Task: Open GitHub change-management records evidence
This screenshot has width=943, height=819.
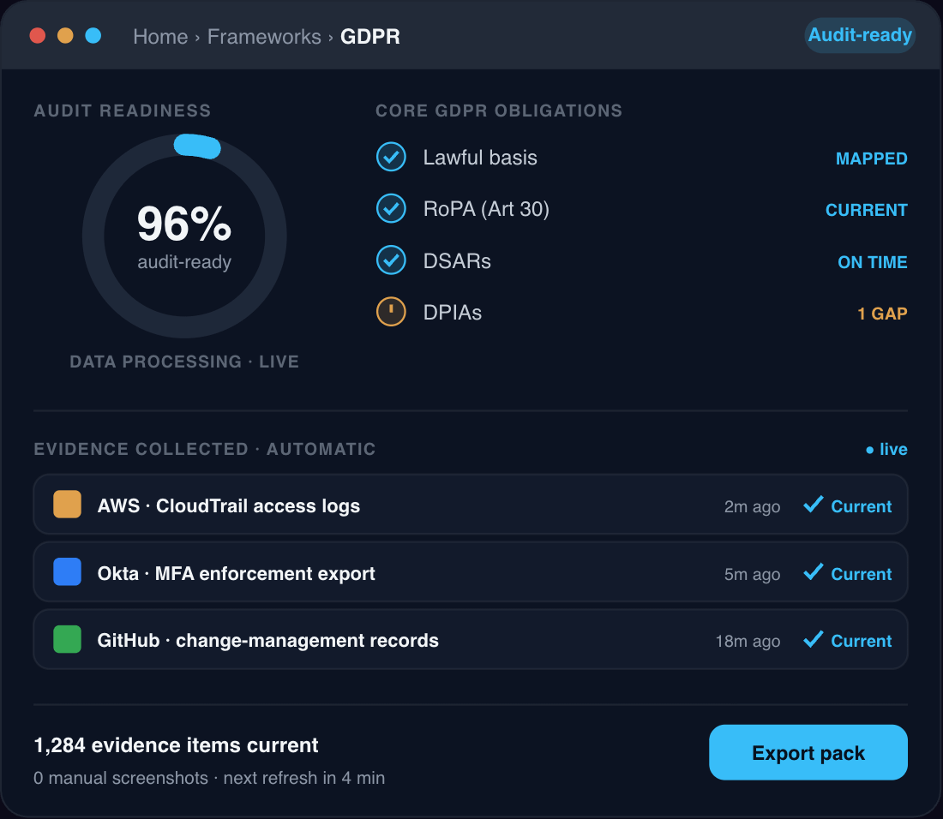Action: click(471, 639)
